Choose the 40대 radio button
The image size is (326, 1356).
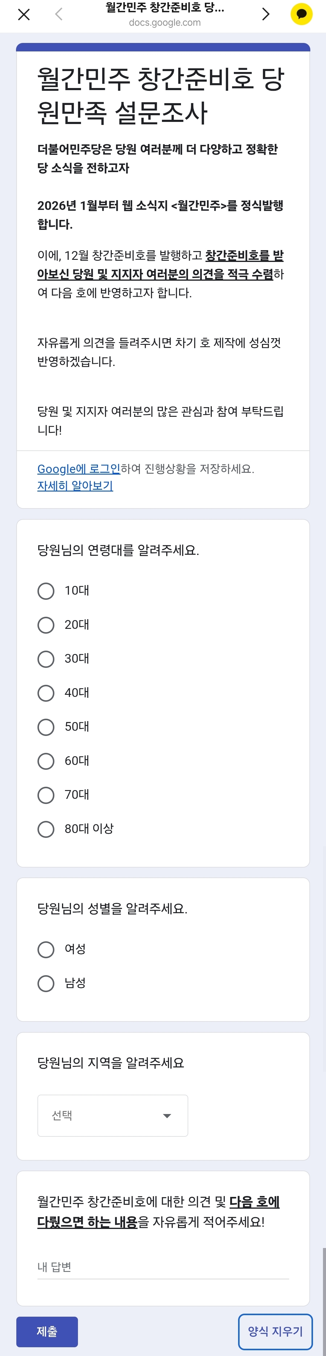pyautogui.click(x=46, y=693)
